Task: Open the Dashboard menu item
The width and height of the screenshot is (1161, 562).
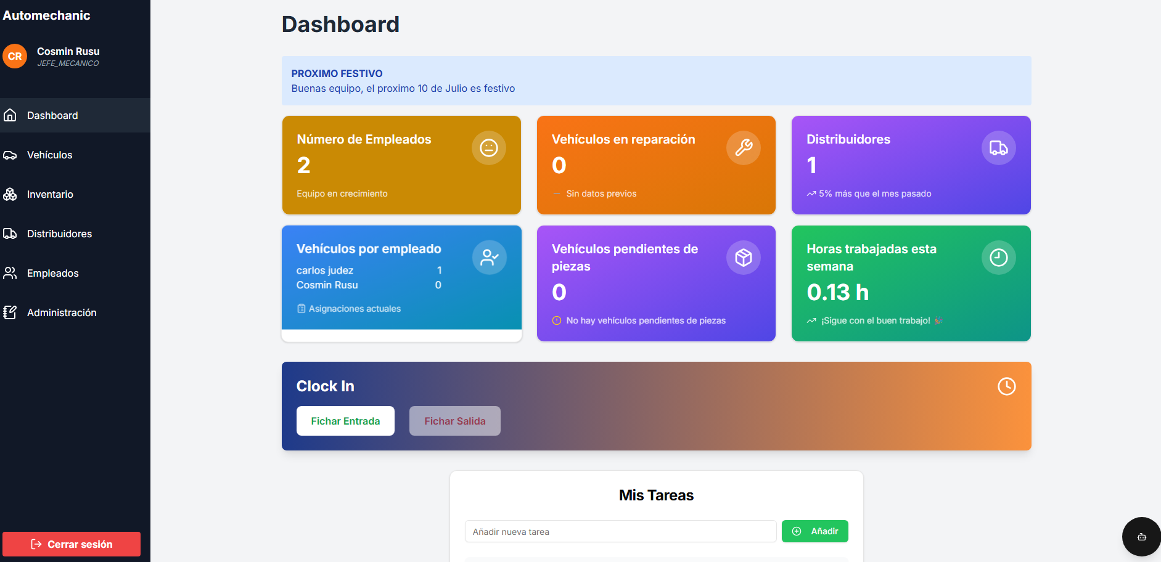Action: 52,115
